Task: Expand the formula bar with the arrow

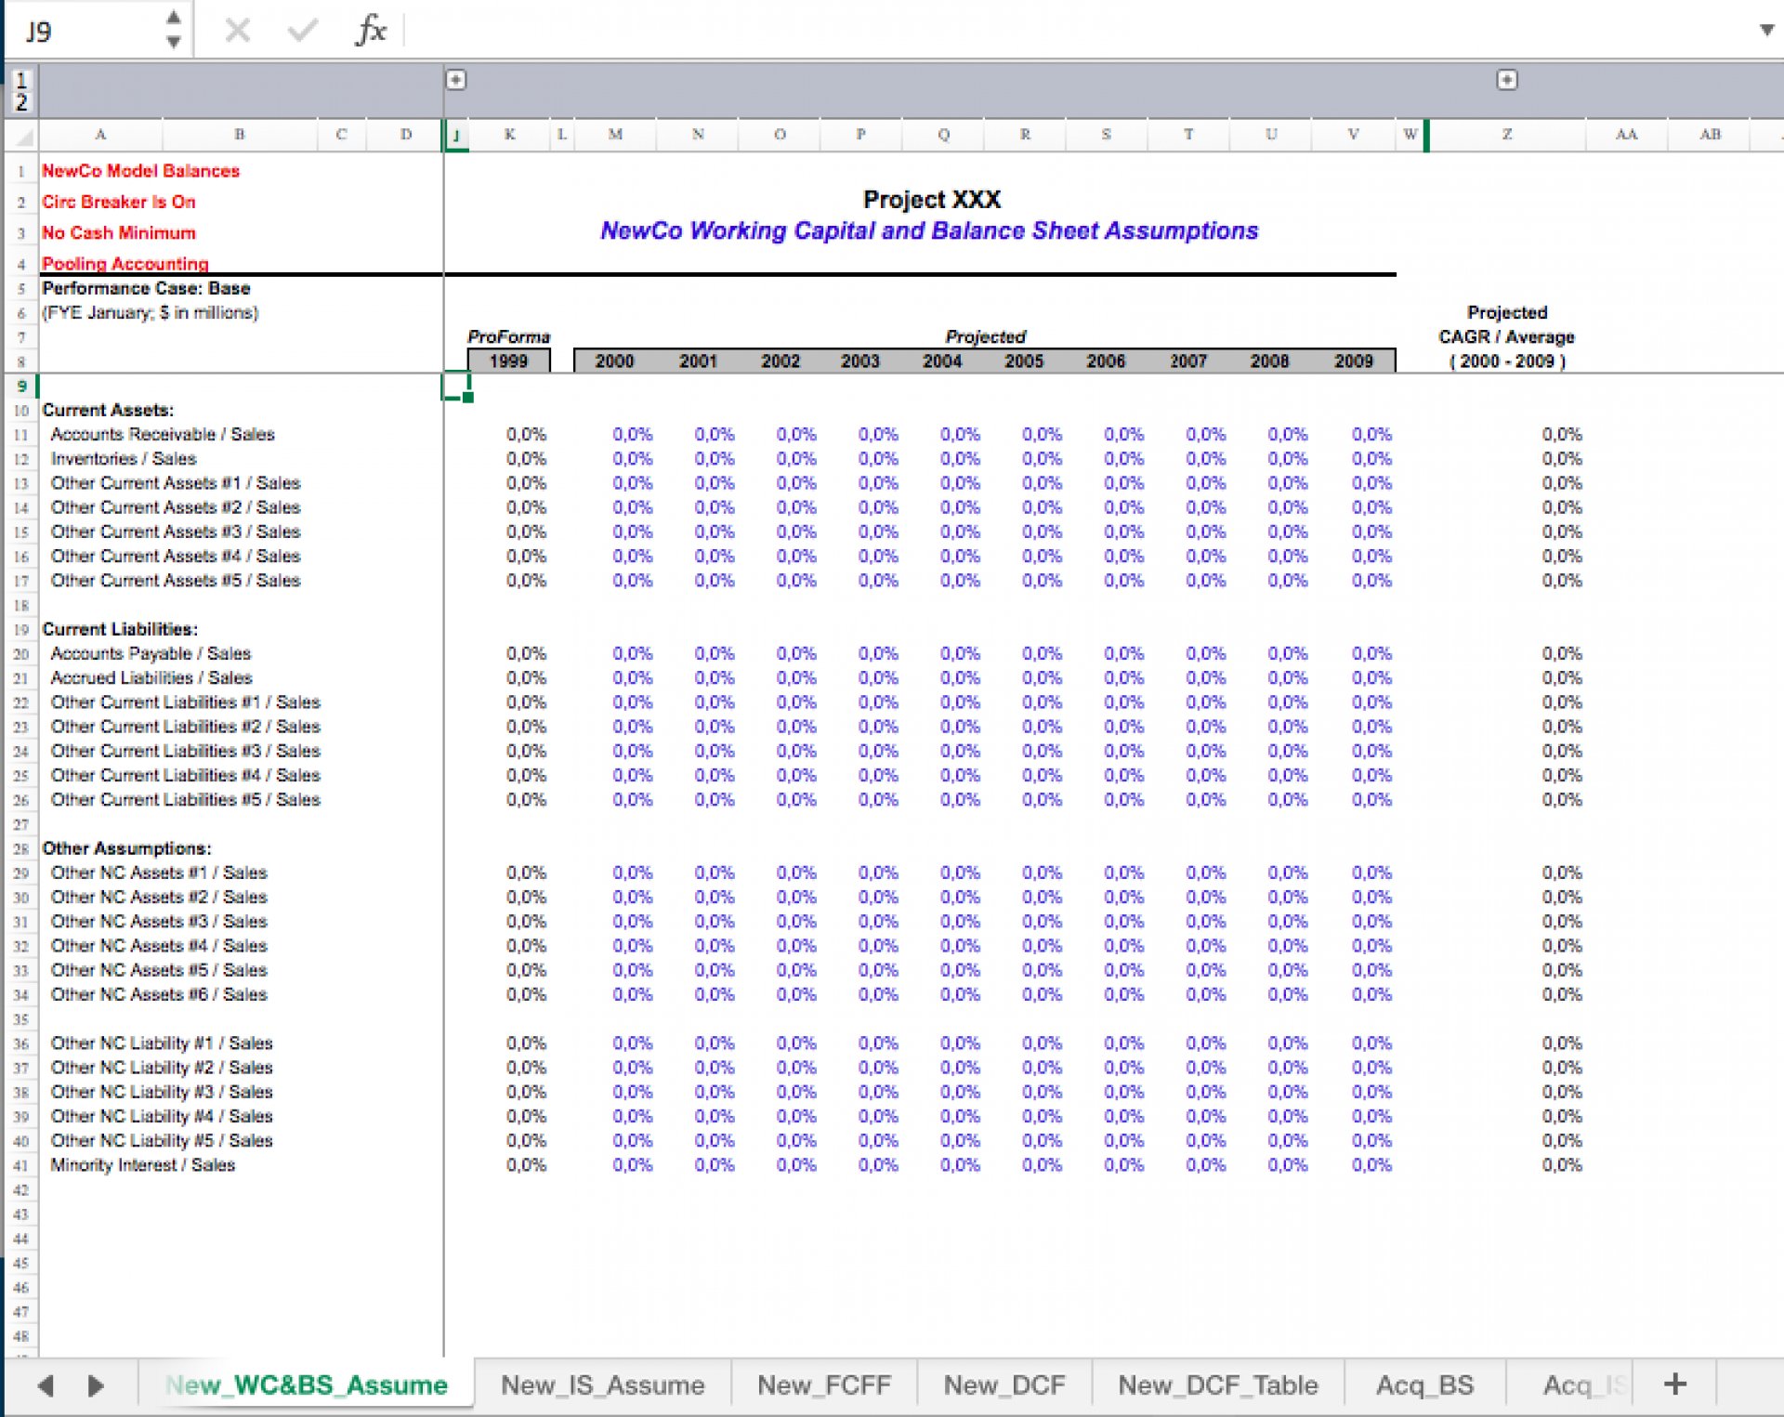Action: click(1766, 30)
